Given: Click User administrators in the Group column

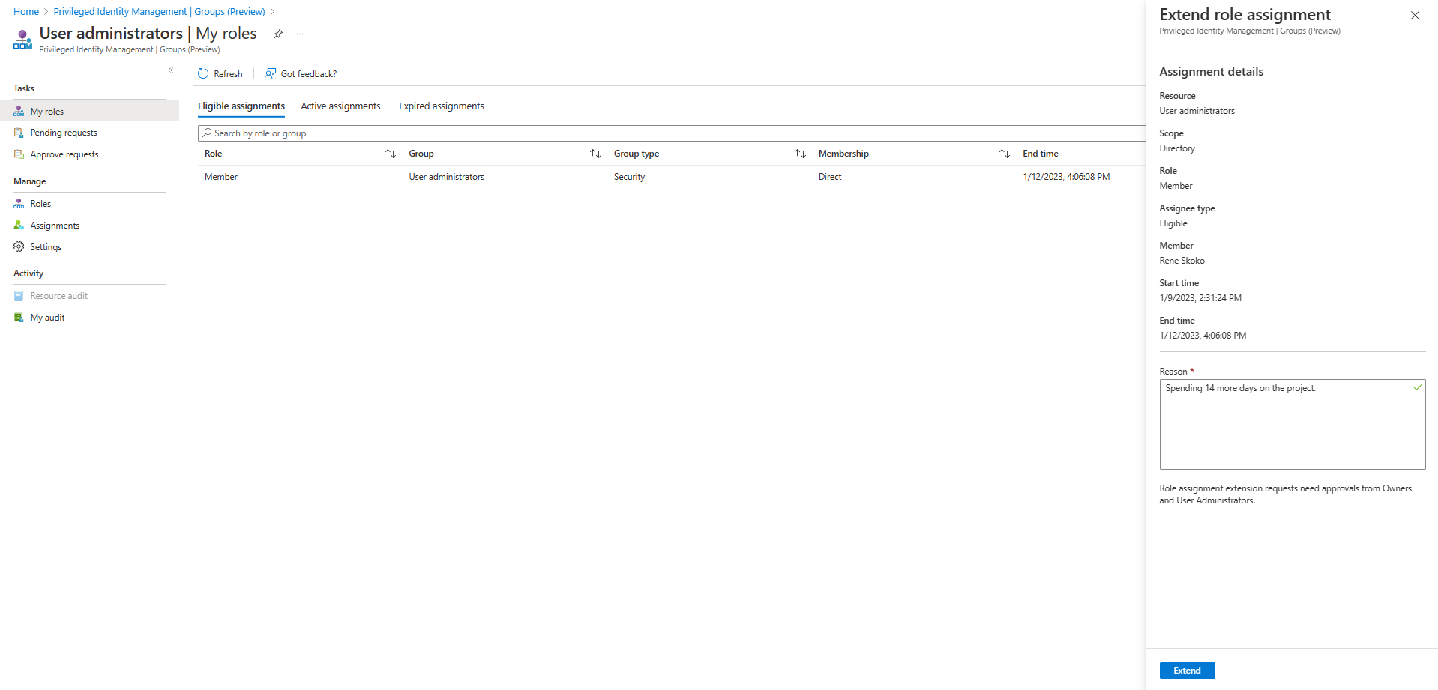Looking at the screenshot, I should coord(447,177).
